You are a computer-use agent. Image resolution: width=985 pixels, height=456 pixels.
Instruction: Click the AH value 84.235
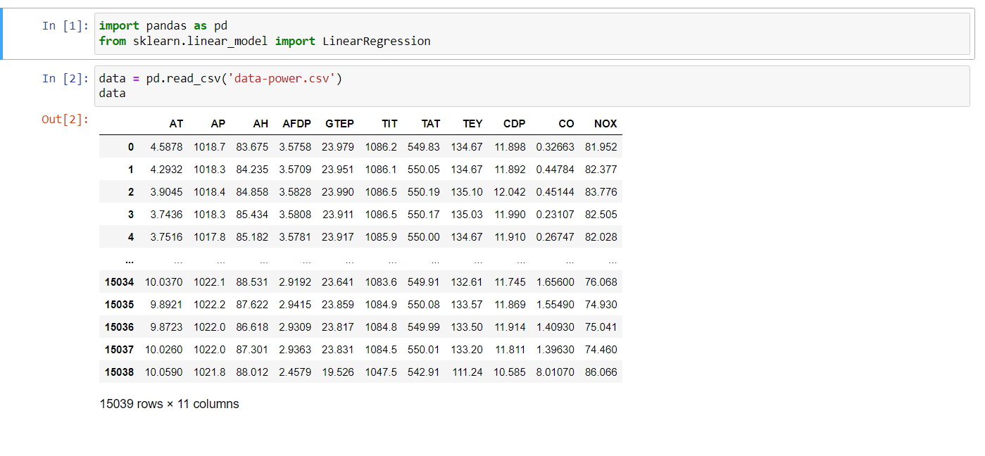(x=252, y=170)
